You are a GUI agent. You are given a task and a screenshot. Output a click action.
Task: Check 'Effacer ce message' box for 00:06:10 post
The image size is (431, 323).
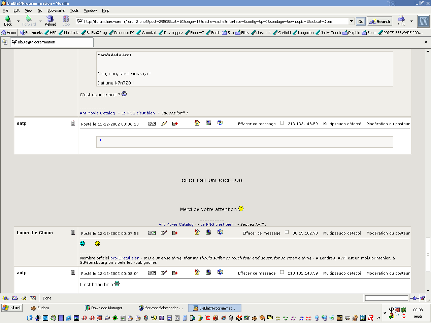282,123
